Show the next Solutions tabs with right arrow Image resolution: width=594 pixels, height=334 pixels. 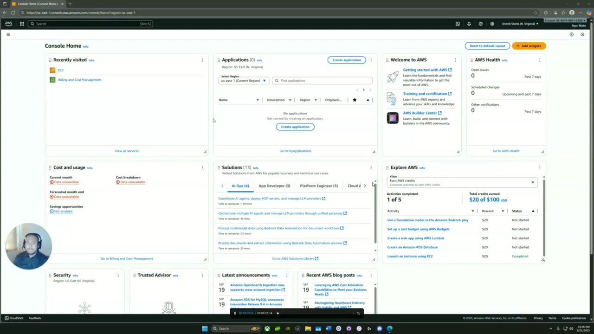[x=365, y=186]
